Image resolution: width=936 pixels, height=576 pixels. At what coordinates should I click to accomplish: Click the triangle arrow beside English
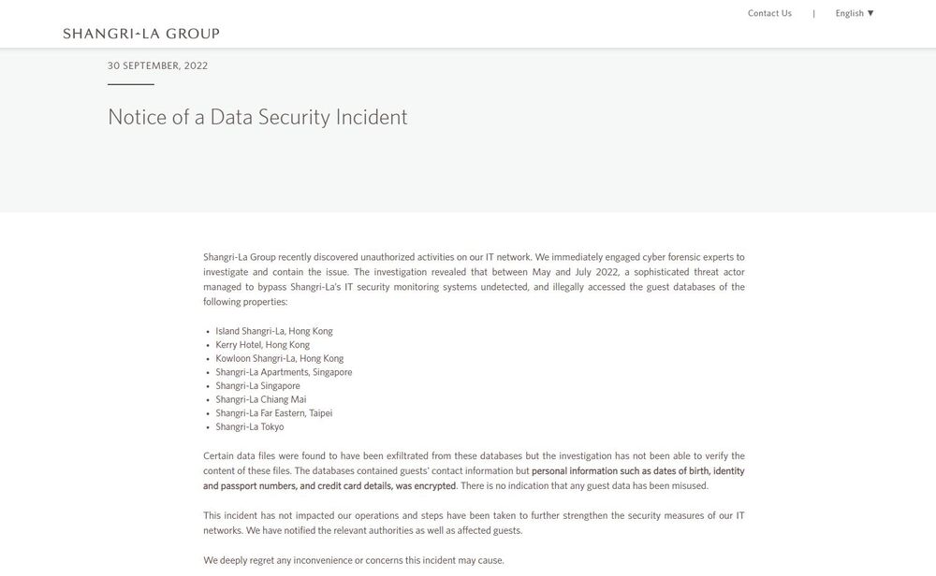(870, 13)
